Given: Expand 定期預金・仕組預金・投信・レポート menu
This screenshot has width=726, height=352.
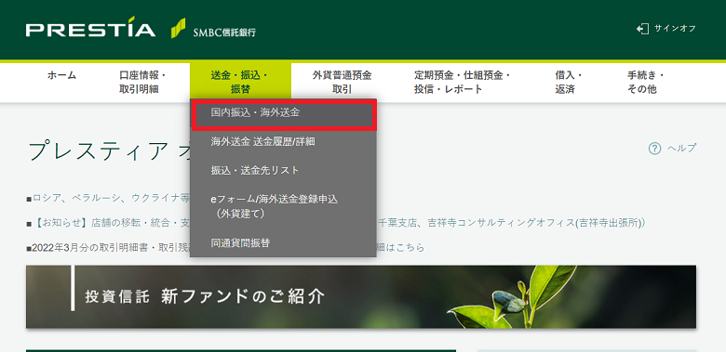Looking at the screenshot, I should (462, 83).
